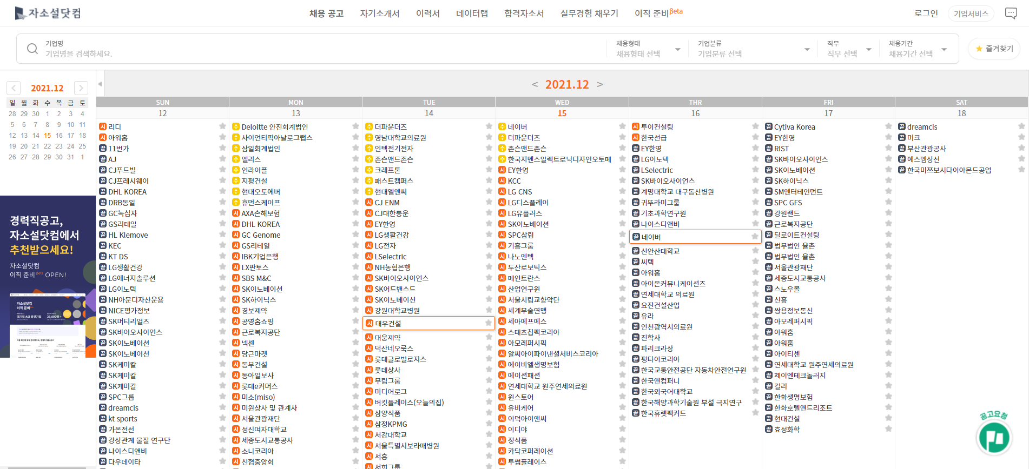Go to next month in mini calendar
The image size is (1029, 469).
(81, 88)
